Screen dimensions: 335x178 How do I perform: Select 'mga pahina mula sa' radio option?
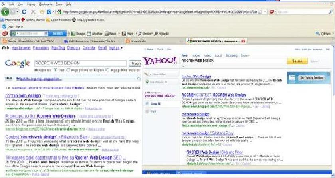pos(108,70)
